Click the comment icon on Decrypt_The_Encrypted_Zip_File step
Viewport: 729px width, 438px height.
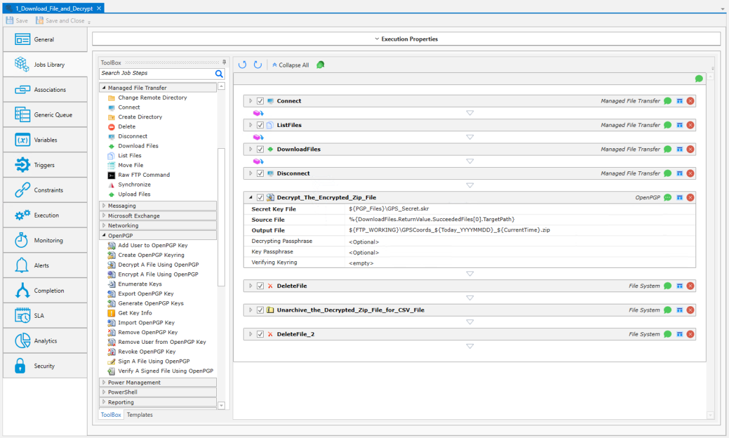[668, 197]
